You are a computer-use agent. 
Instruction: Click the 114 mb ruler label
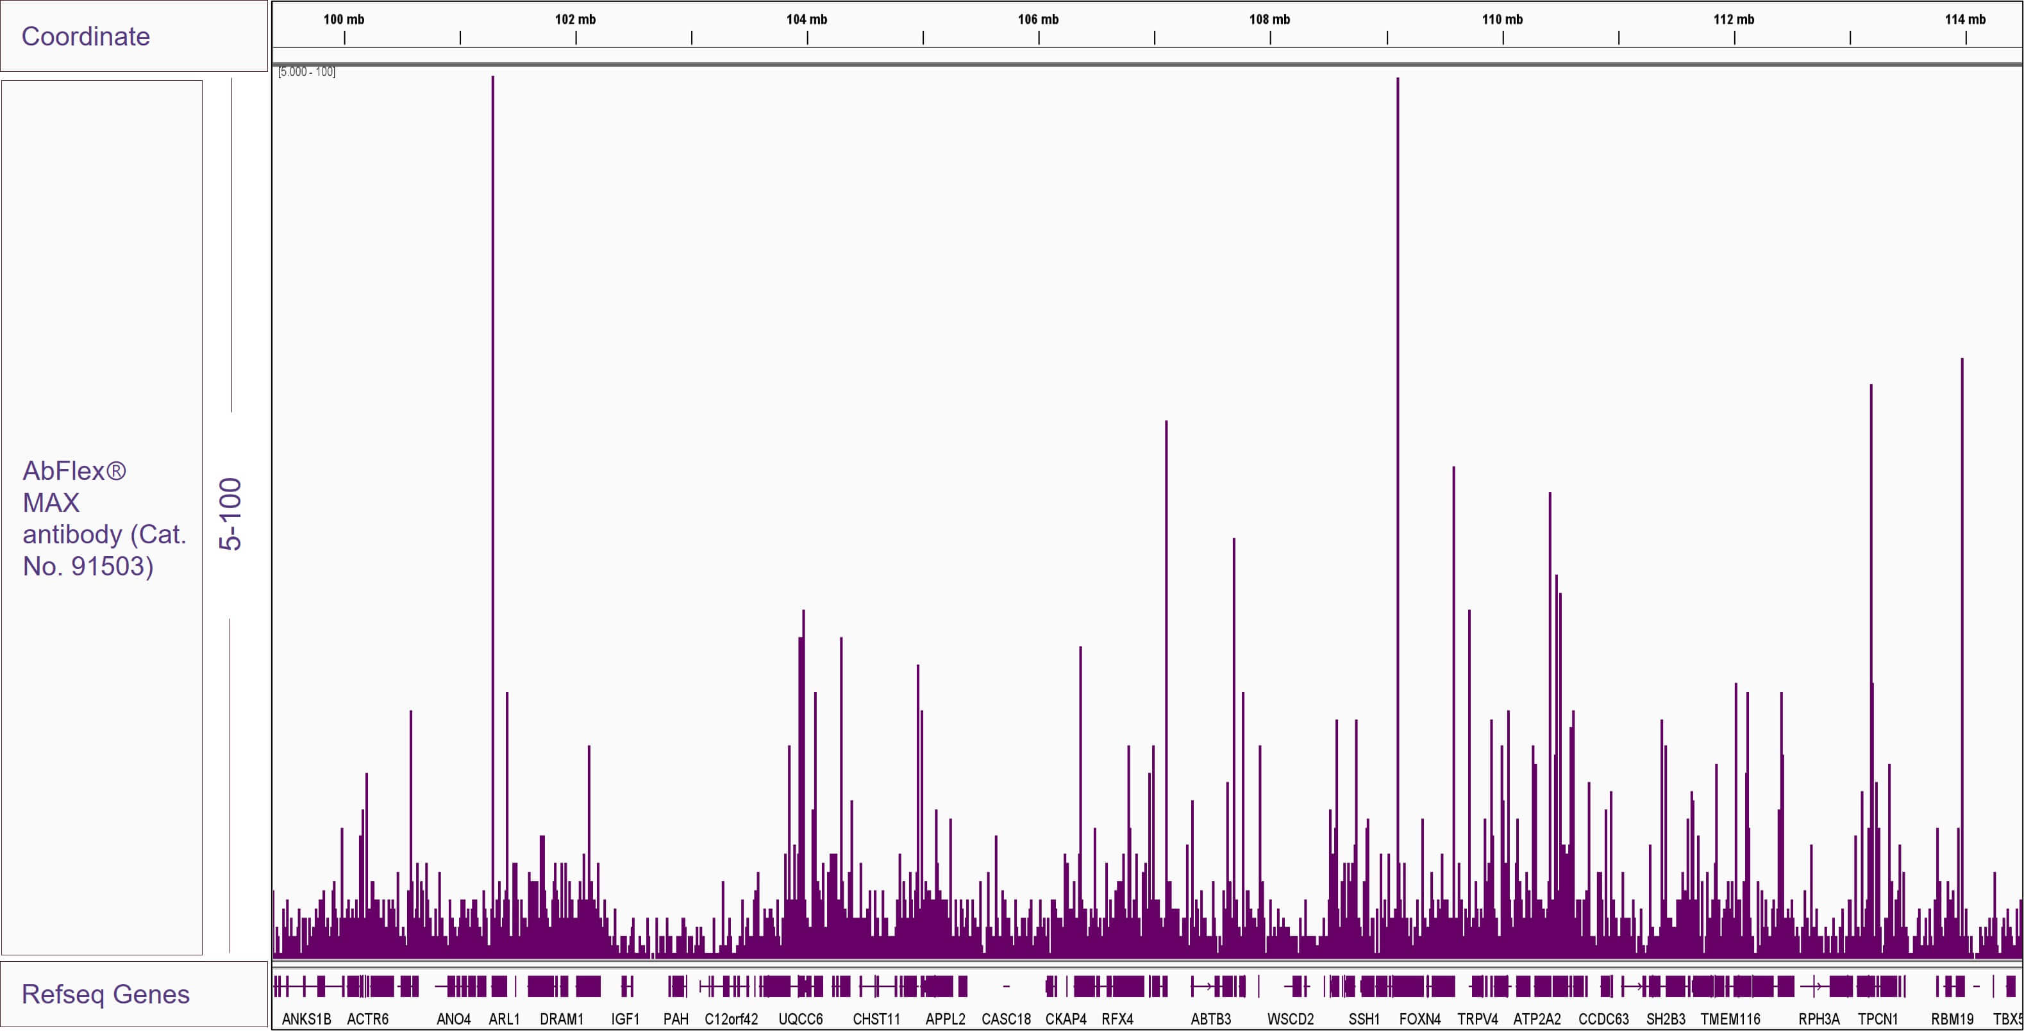1965,19
